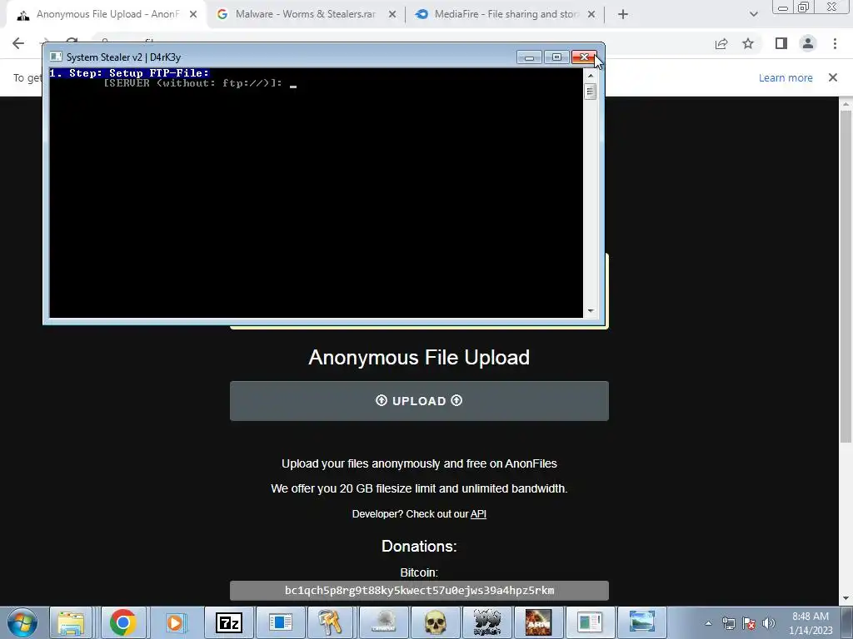
Task: Close the Malware Worms & Stealers tab
Action: (392, 15)
